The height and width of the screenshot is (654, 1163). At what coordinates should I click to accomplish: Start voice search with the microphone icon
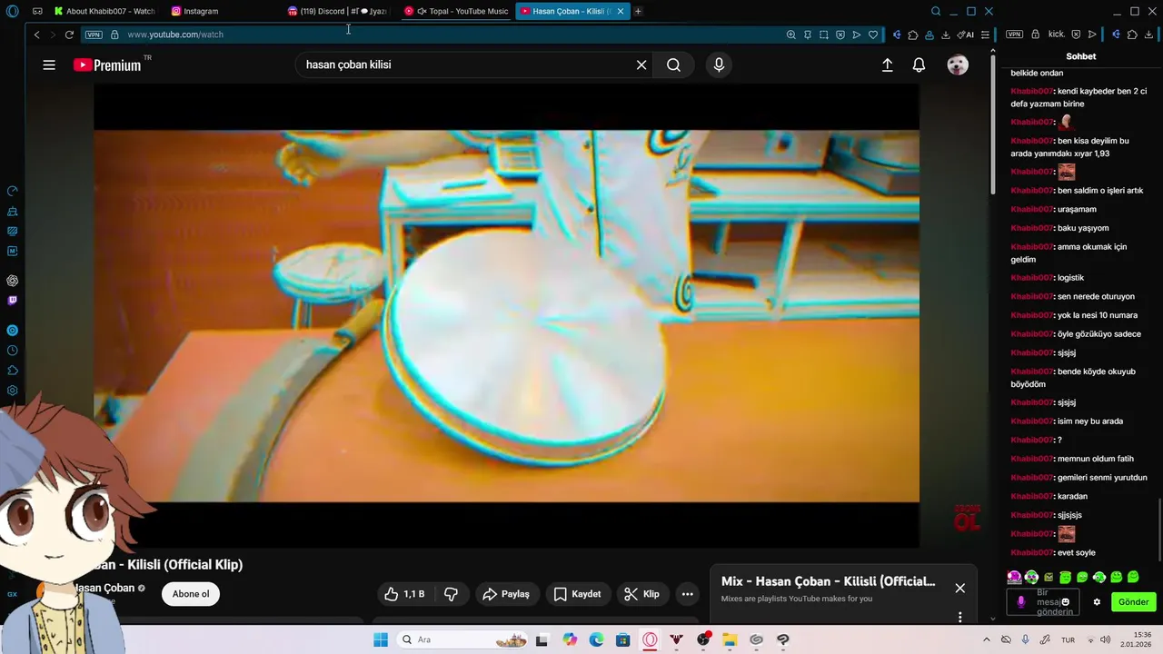click(x=719, y=64)
